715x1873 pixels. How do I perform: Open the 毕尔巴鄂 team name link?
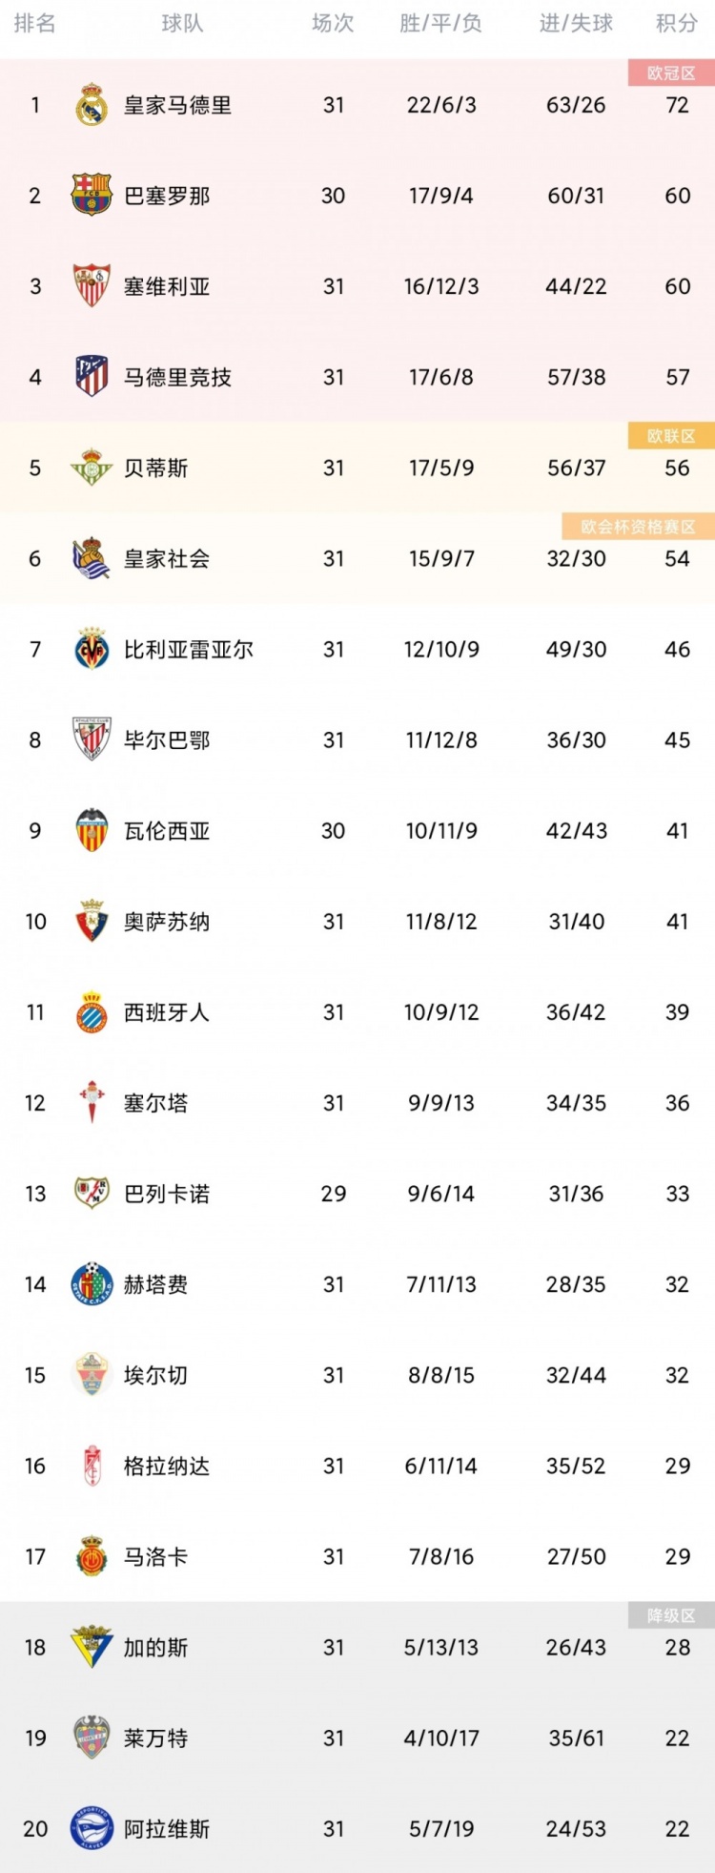[x=167, y=740]
